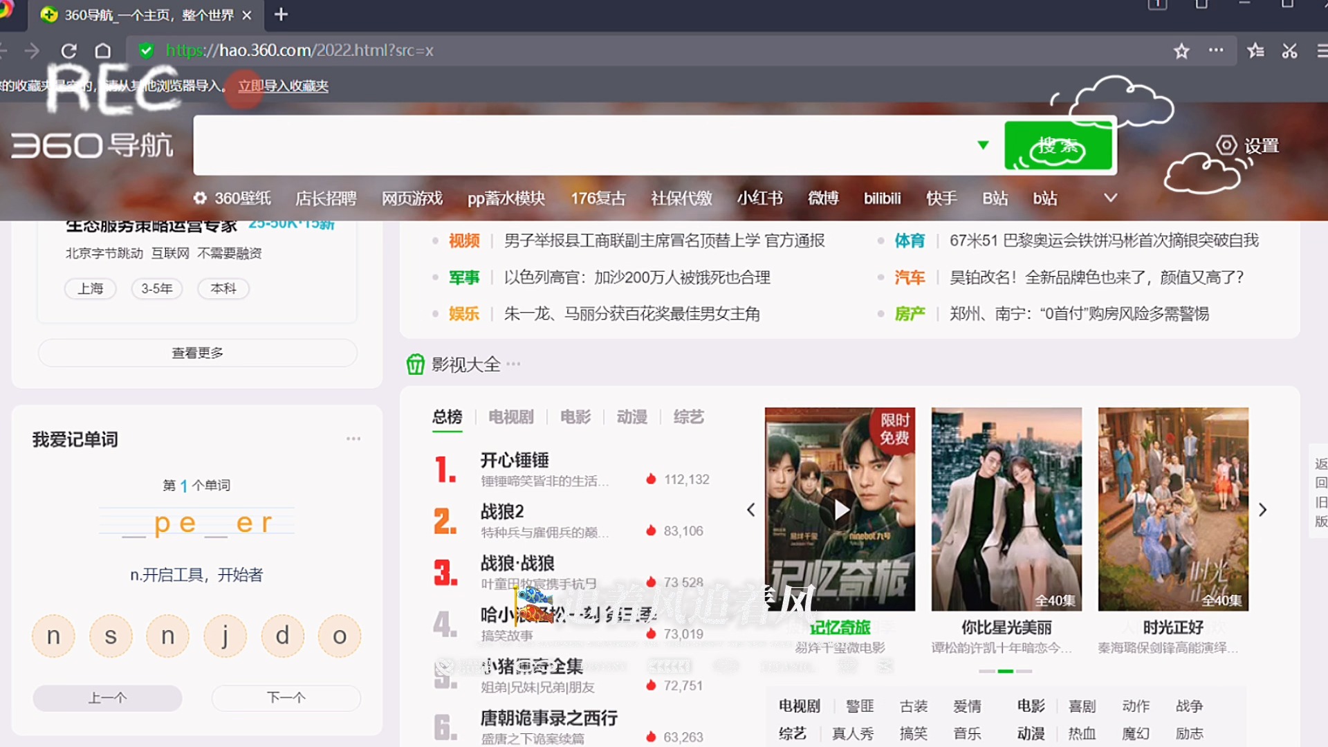This screenshot has width=1328, height=747.
Task: Open the 社保代缴 link
Action: coord(681,199)
